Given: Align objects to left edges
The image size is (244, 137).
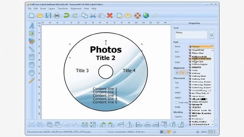Looking at the screenshot, I should pyautogui.click(x=139, y=124).
